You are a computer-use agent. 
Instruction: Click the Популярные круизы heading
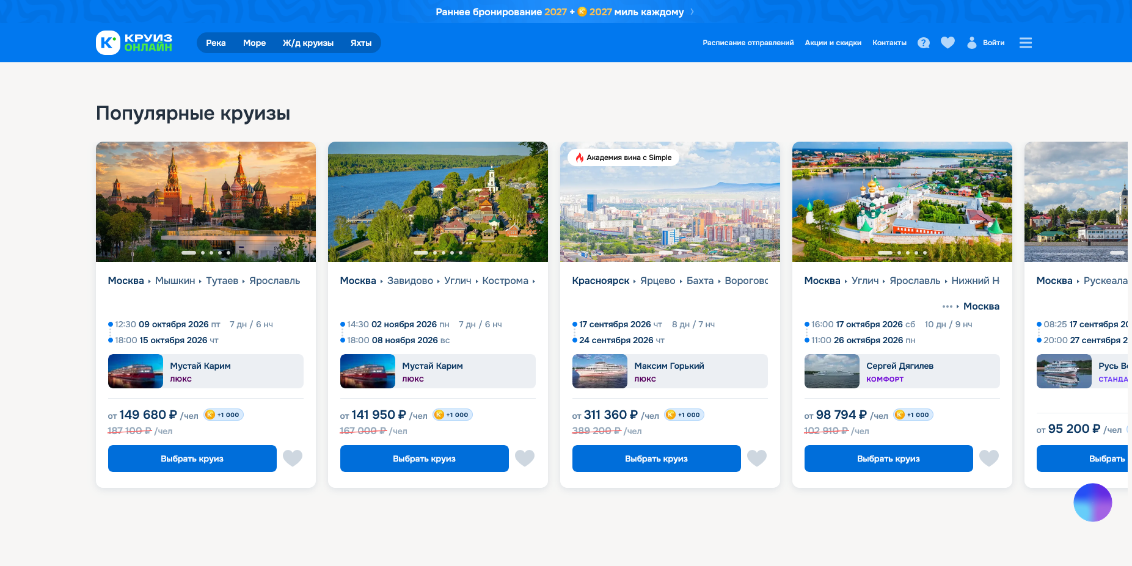tap(193, 114)
